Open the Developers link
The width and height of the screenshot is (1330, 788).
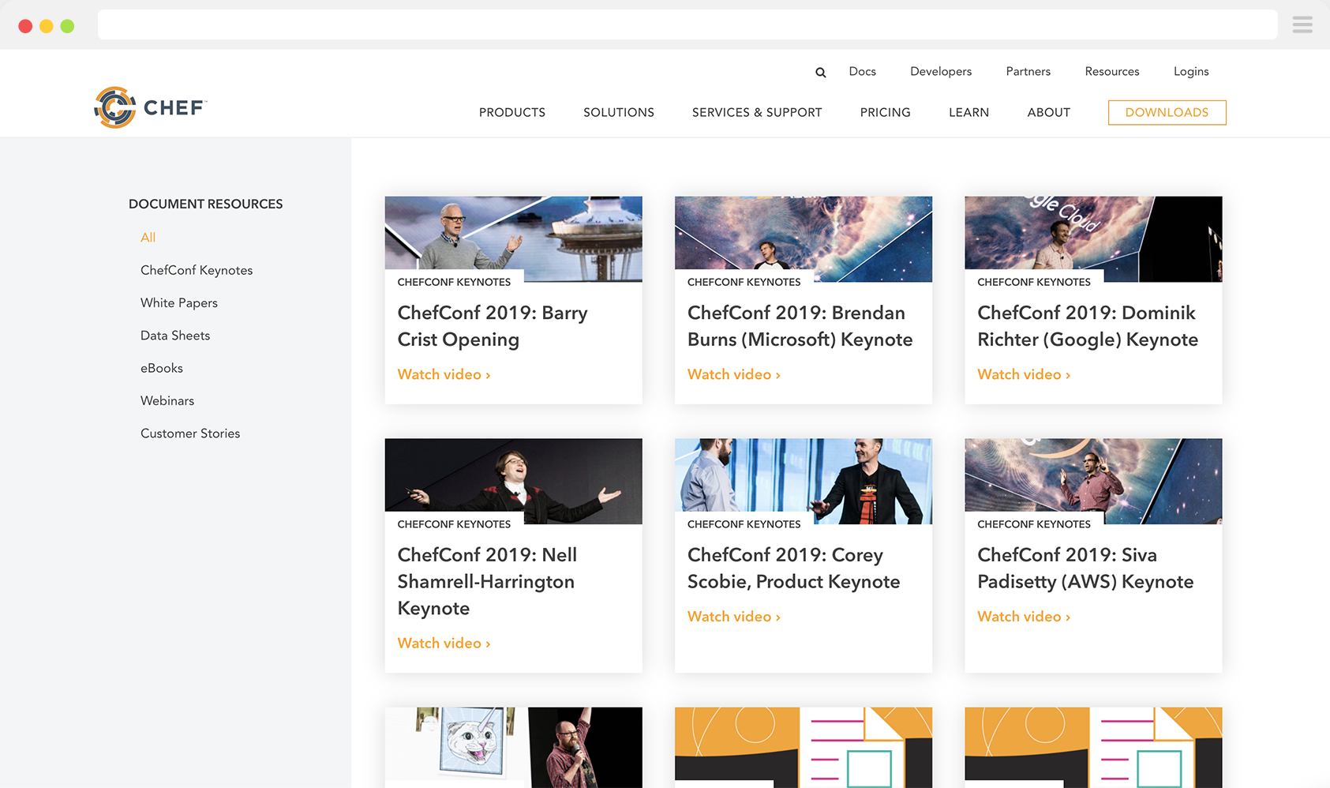point(941,71)
